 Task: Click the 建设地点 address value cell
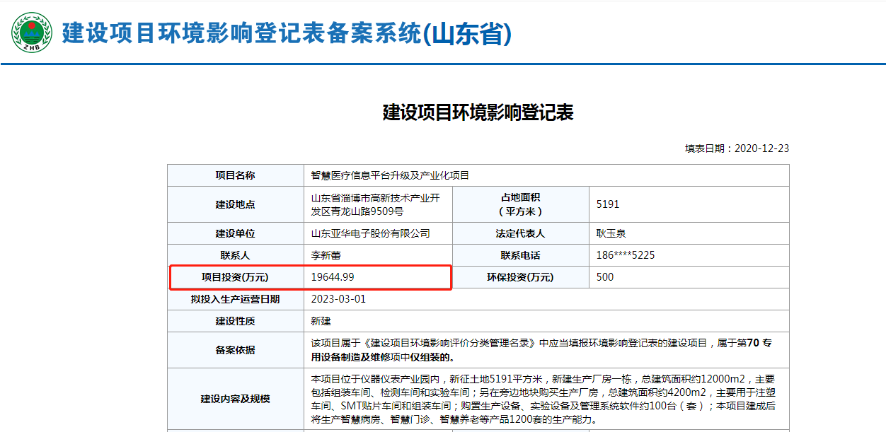pyautogui.click(x=376, y=204)
